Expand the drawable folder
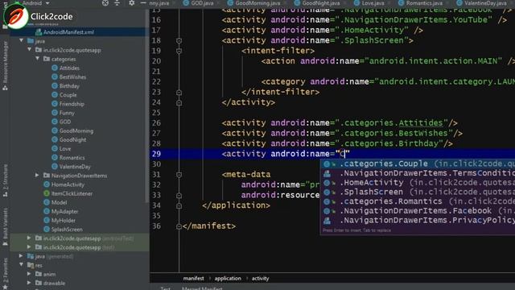Image resolution: width=515 pixels, height=290 pixels. (x=29, y=283)
